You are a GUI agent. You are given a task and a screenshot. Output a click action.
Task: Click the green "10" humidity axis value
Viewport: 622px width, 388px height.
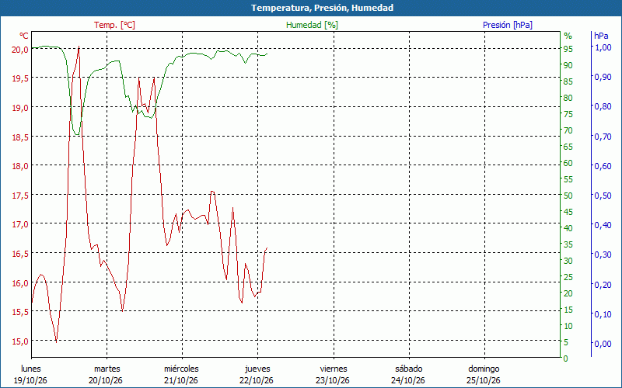click(x=568, y=326)
